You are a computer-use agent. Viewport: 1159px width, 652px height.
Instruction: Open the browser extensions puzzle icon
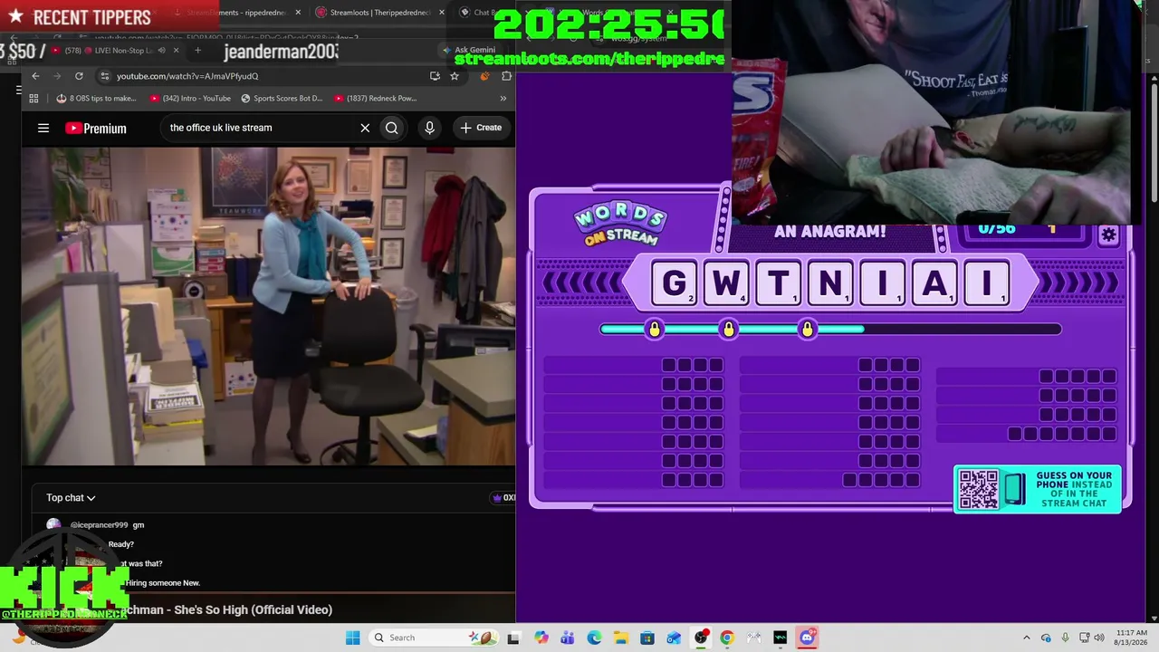(506, 76)
